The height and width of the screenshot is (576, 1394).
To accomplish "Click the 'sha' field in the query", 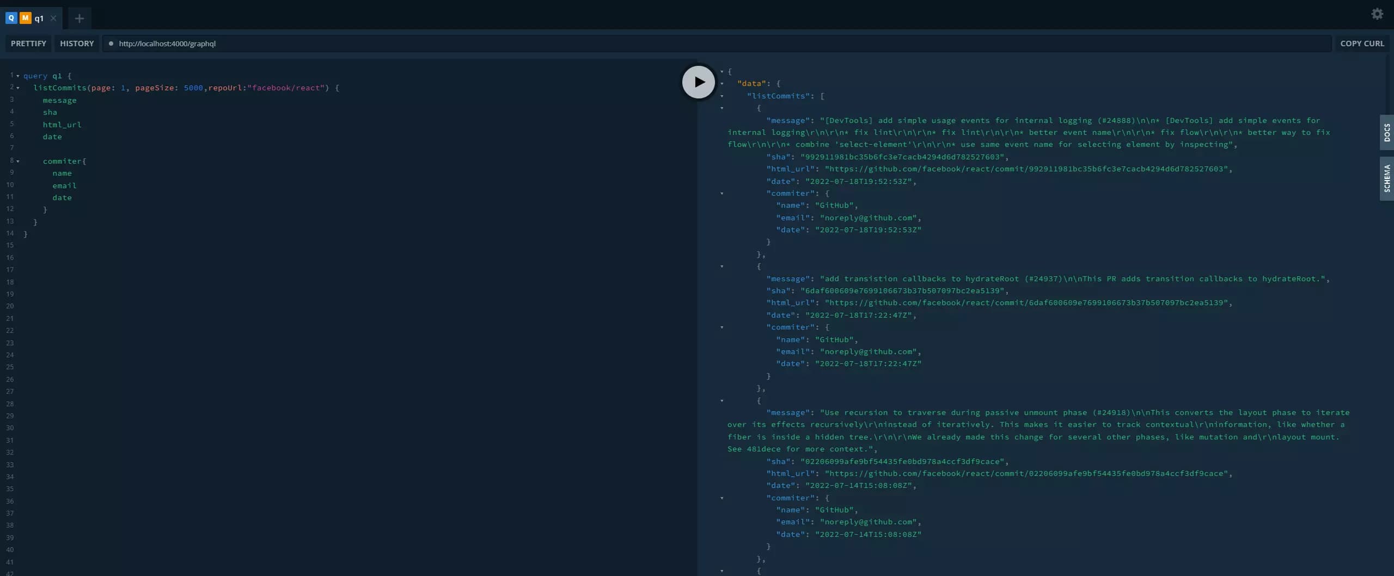I will [x=50, y=112].
